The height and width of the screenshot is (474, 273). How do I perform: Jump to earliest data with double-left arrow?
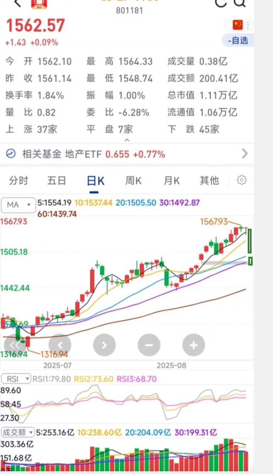(x=14, y=345)
